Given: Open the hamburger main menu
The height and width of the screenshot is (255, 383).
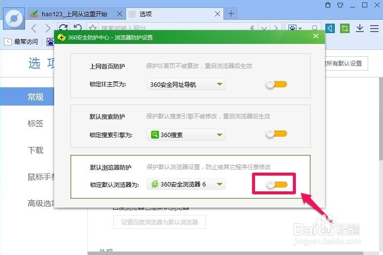Looking at the screenshot, I should pos(374,29).
